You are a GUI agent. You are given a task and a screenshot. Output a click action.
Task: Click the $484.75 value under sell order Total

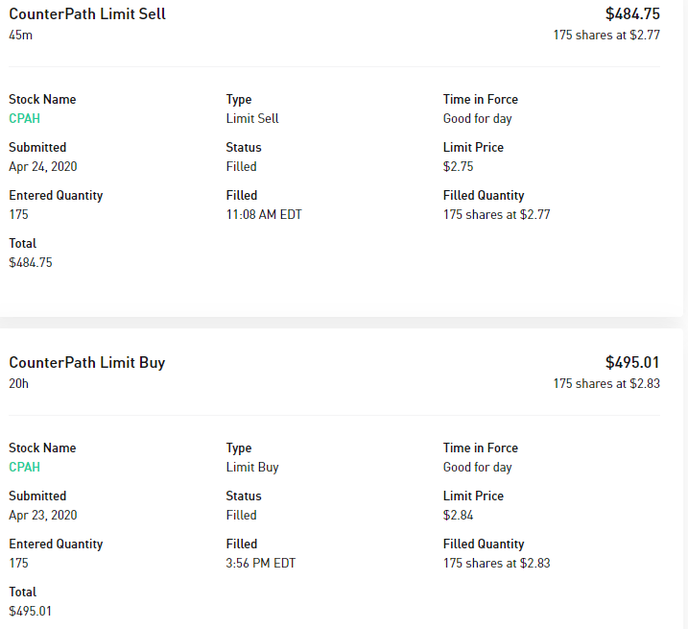point(31,263)
